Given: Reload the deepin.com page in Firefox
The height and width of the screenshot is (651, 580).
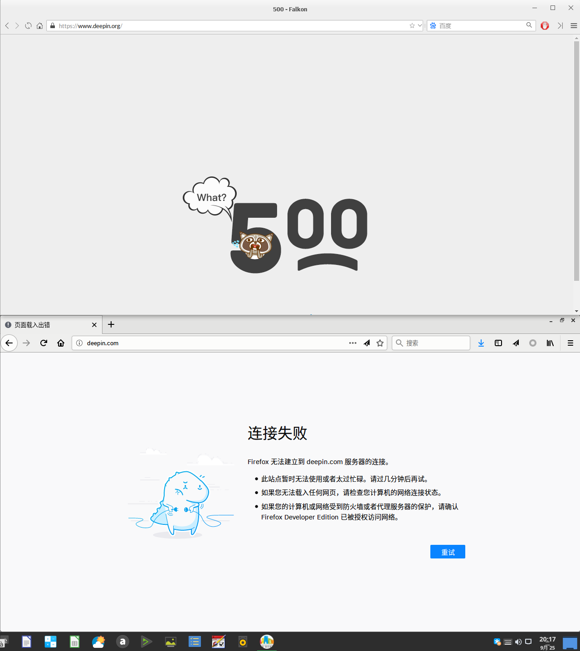Looking at the screenshot, I should [44, 343].
